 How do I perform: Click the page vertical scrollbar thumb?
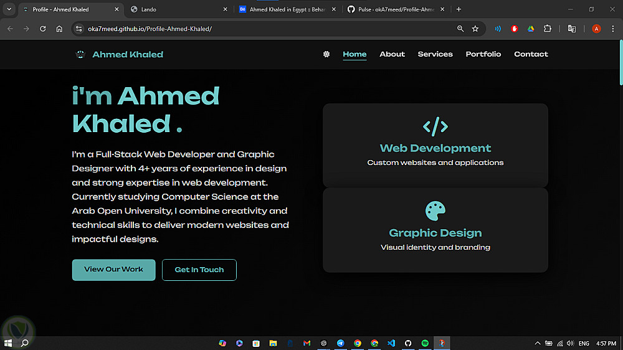tap(621, 62)
